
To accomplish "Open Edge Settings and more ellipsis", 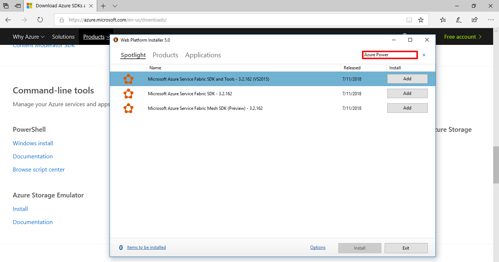I will tap(491, 20).
